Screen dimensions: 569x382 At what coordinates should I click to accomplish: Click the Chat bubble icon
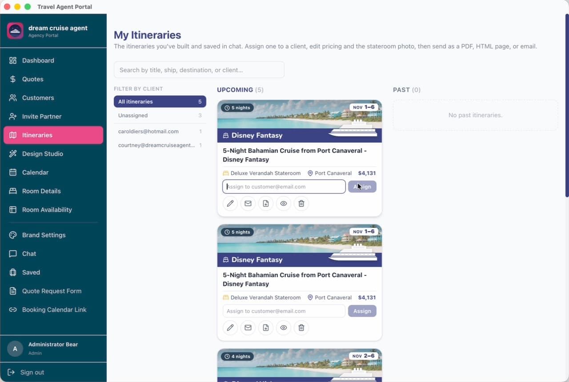(13, 254)
